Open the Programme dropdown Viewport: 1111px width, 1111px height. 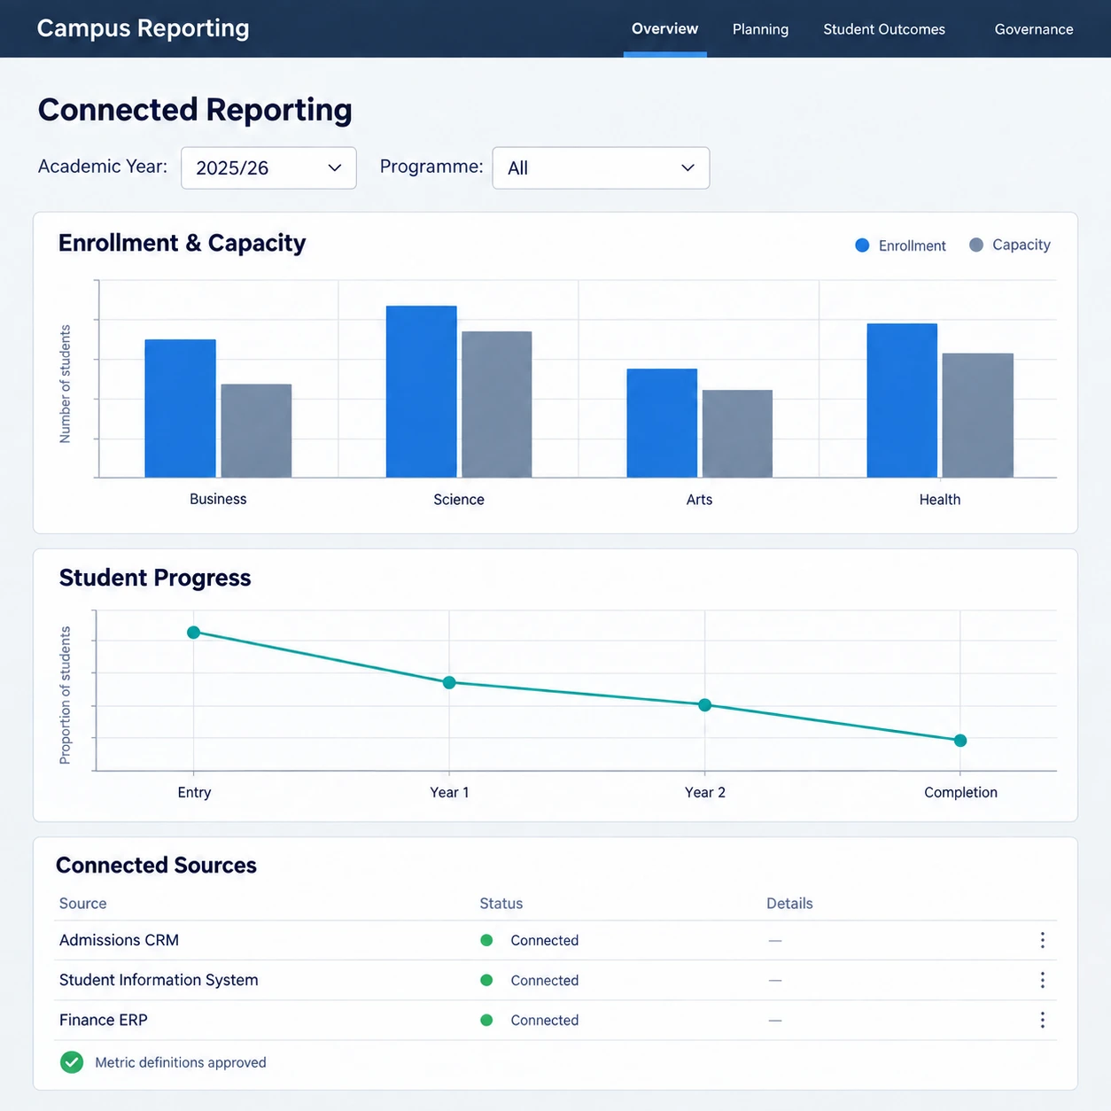[601, 167]
